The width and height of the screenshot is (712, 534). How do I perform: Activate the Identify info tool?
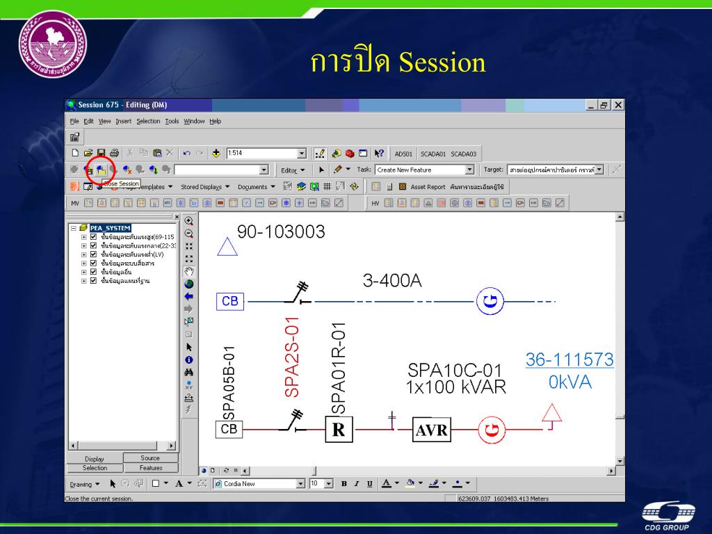(189, 359)
